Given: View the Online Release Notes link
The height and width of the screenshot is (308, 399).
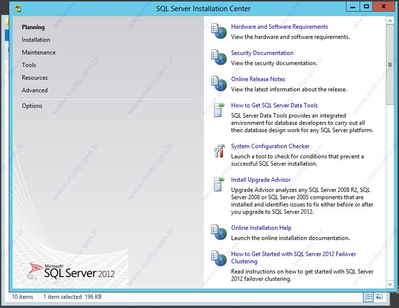Looking at the screenshot, I should [258, 79].
